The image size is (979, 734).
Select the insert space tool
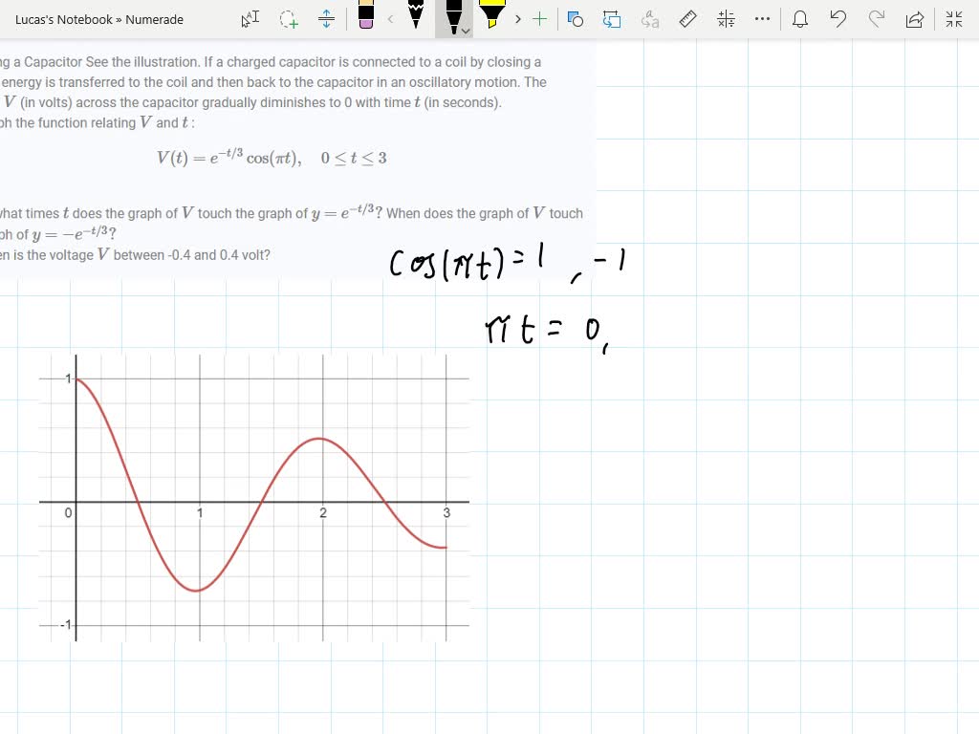(326, 19)
